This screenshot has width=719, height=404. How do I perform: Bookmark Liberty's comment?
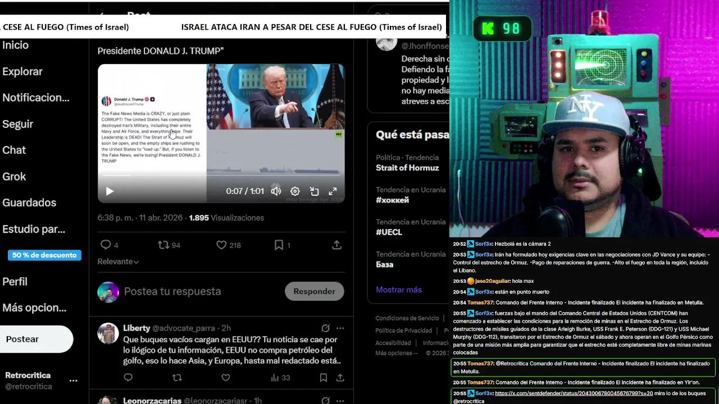pos(324,378)
